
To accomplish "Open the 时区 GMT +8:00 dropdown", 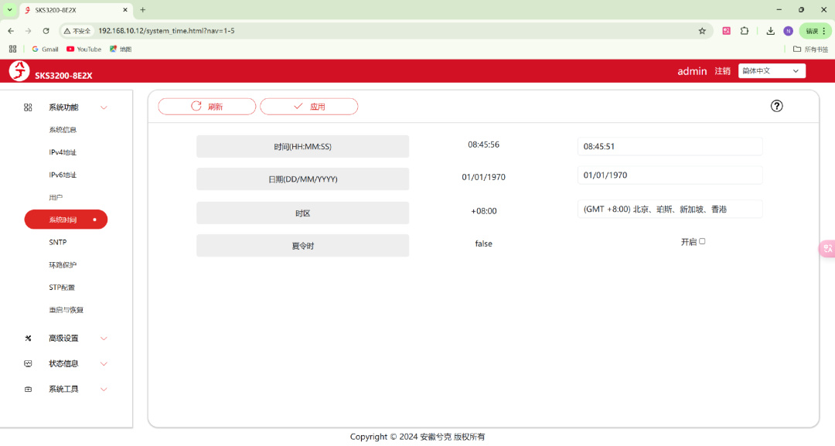I will (670, 209).
